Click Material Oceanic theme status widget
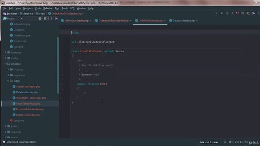 [209, 142]
